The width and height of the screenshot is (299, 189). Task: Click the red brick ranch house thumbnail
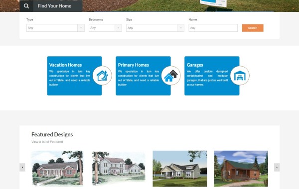(57, 169)
